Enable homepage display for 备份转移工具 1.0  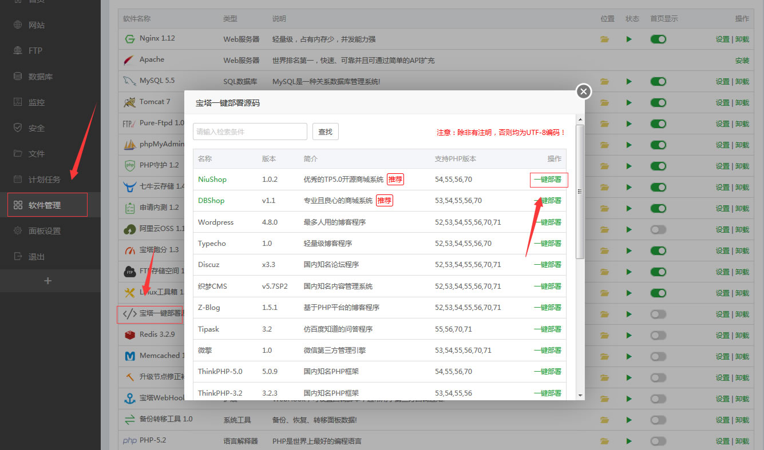point(659,420)
